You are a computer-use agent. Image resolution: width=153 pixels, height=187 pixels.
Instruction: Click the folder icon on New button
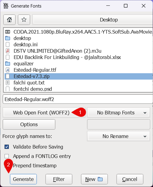pyautogui.click(x=100, y=179)
